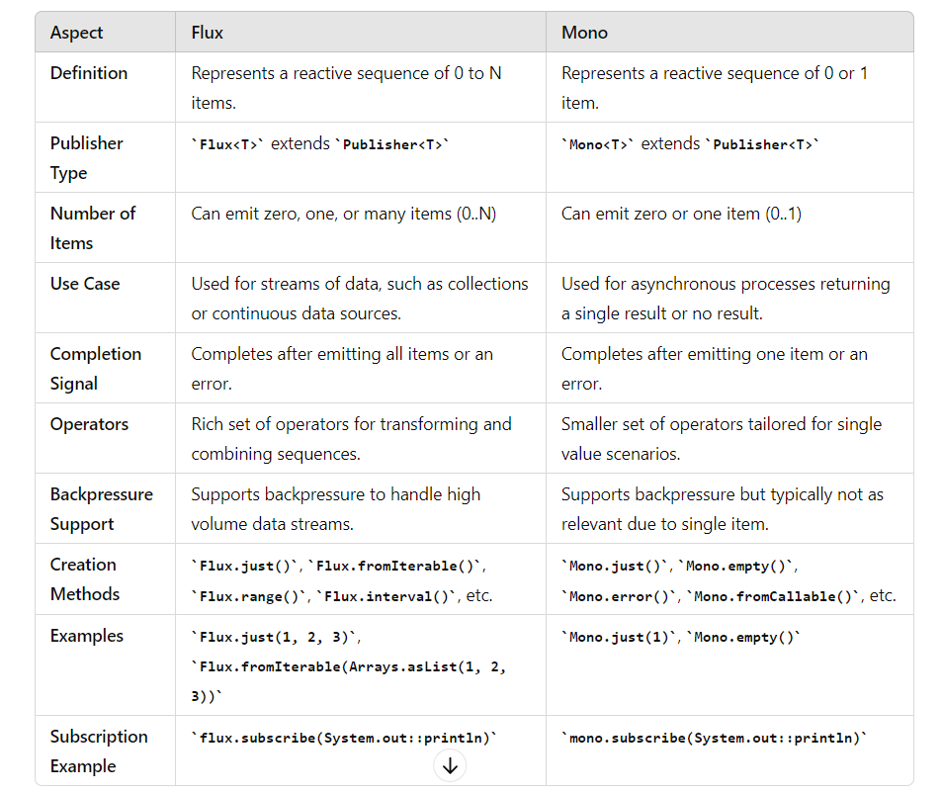
Task: Click the Definition row label
Action: tap(89, 73)
